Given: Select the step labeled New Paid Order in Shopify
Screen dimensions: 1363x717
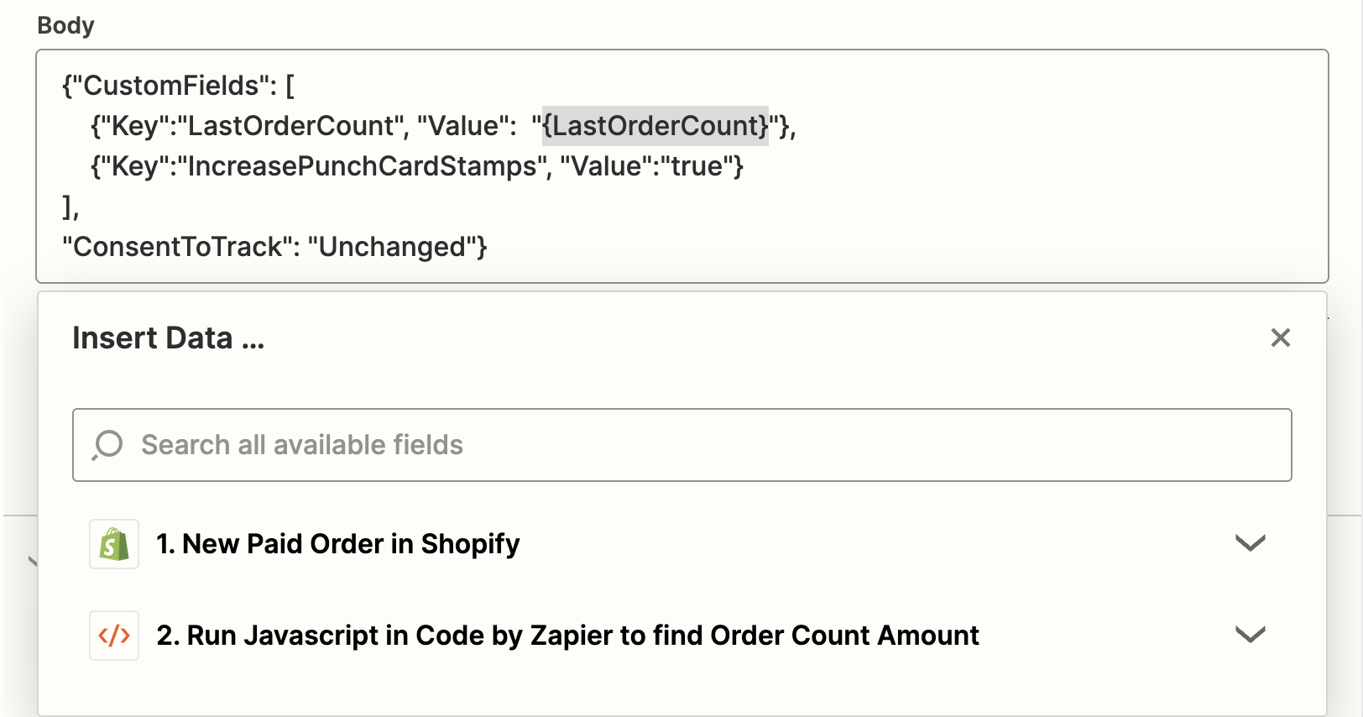Looking at the screenshot, I should click(x=337, y=543).
